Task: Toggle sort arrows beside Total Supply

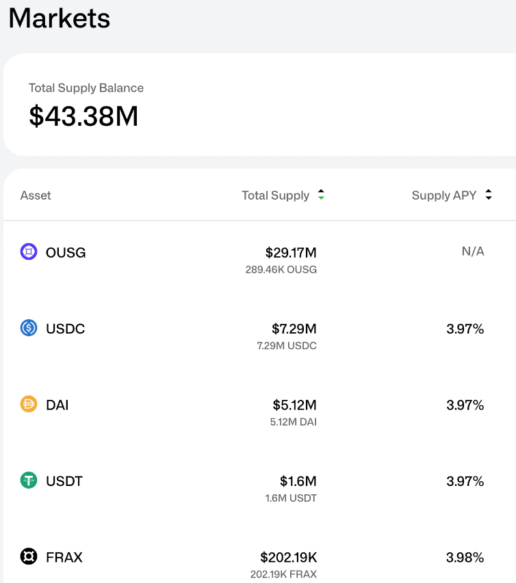Action: click(321, 195)
